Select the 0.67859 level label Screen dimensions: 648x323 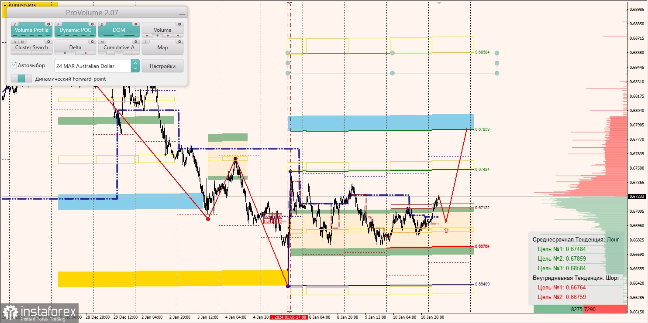click(x=482, y=129)
